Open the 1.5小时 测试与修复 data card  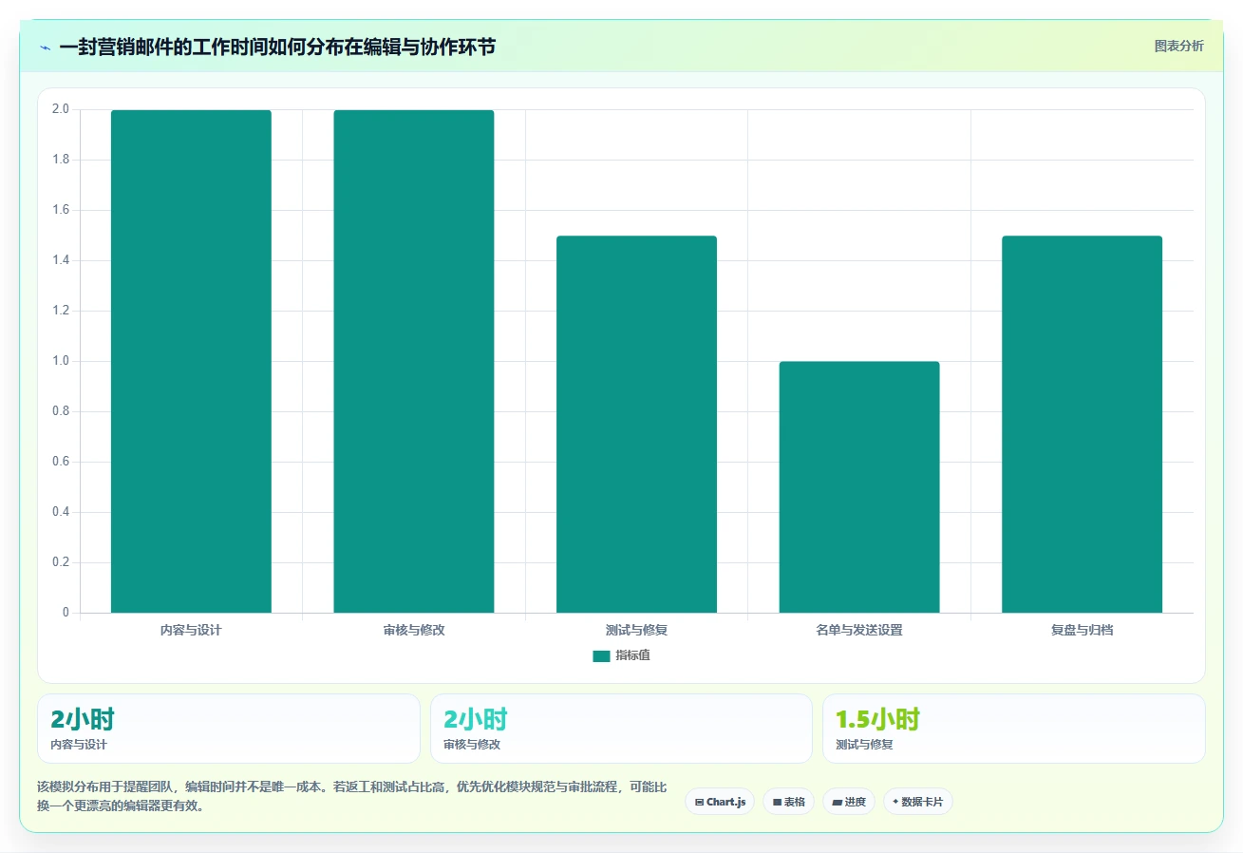(x=1014, y=729)
